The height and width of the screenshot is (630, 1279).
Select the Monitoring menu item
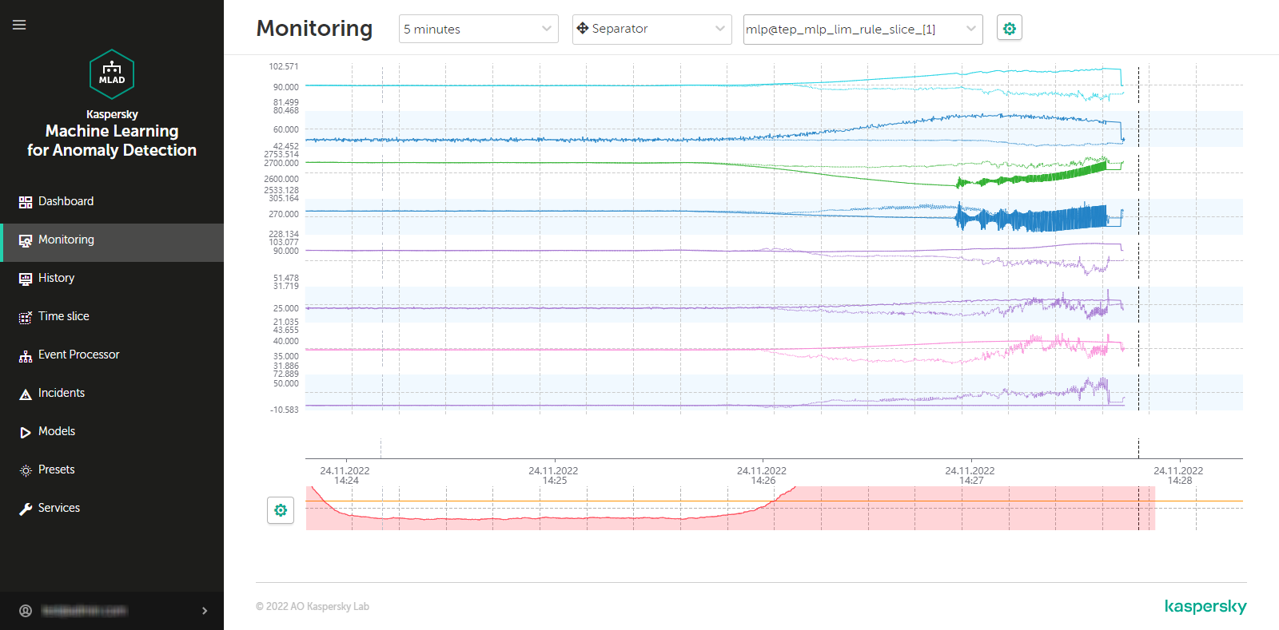point(66,240)
